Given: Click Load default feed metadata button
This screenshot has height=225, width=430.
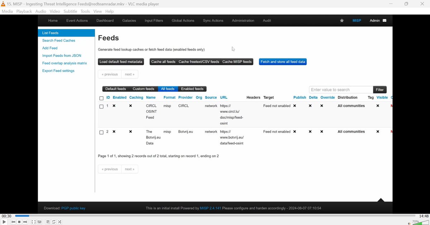Looking at the screenshot, I should [121, 62].
